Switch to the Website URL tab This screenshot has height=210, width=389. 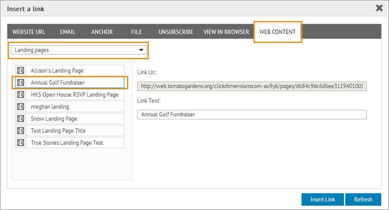[29, 32]
